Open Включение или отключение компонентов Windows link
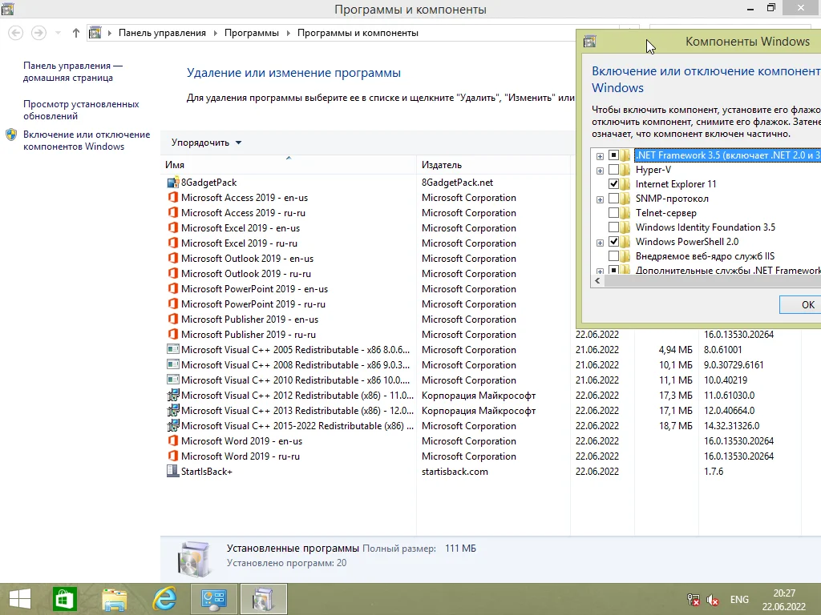 tap(87, 140)
